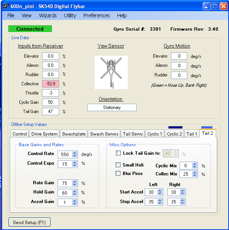This screenshot has height=230, width=229.
Task: Increase Right Stop Accel value
Action: 182,200
